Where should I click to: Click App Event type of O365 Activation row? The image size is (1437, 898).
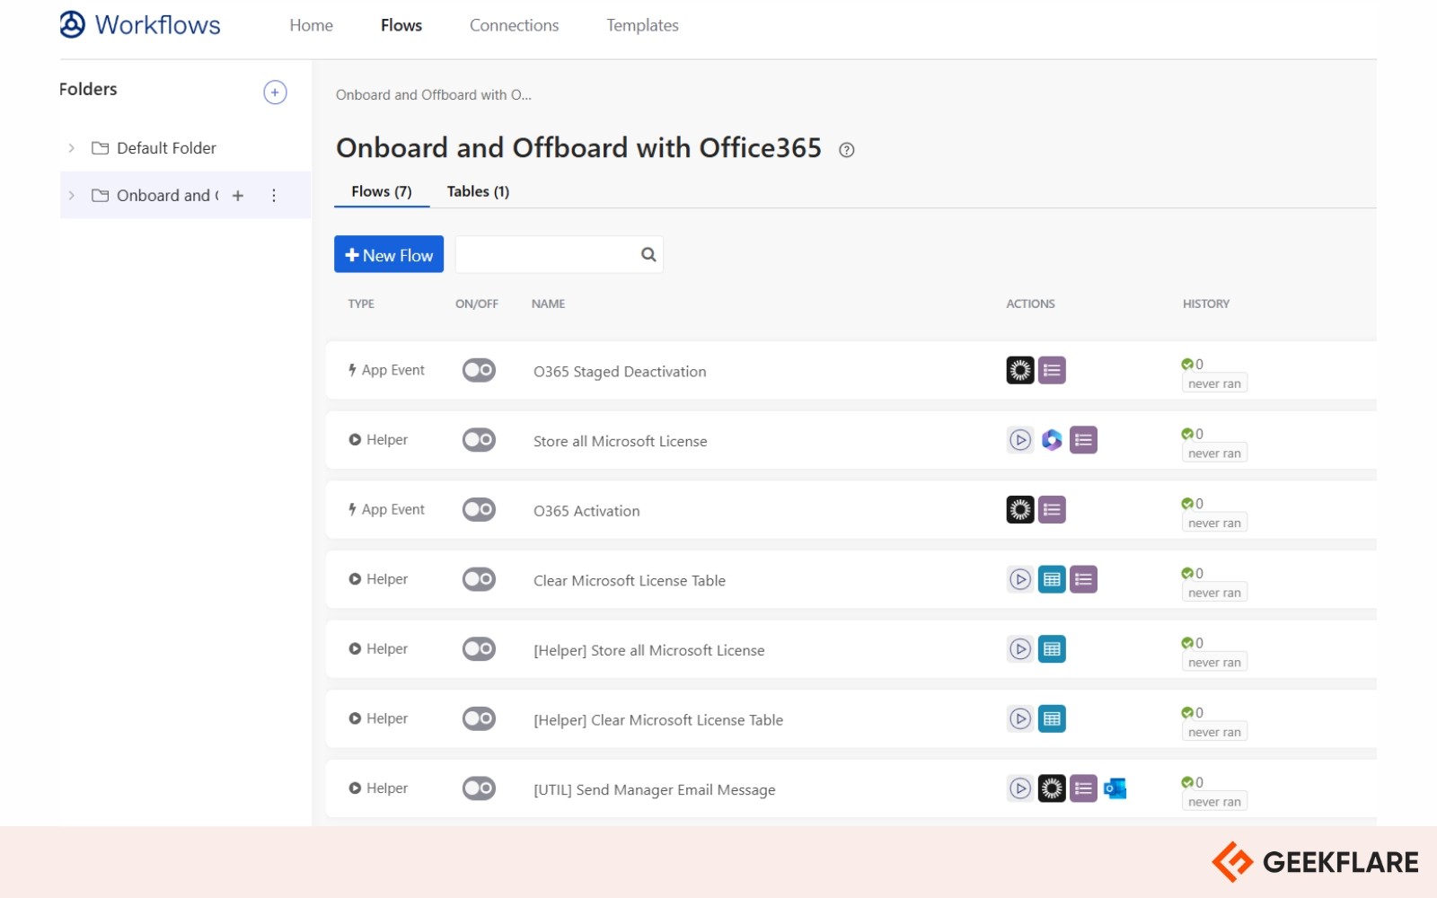coord(386,510)
